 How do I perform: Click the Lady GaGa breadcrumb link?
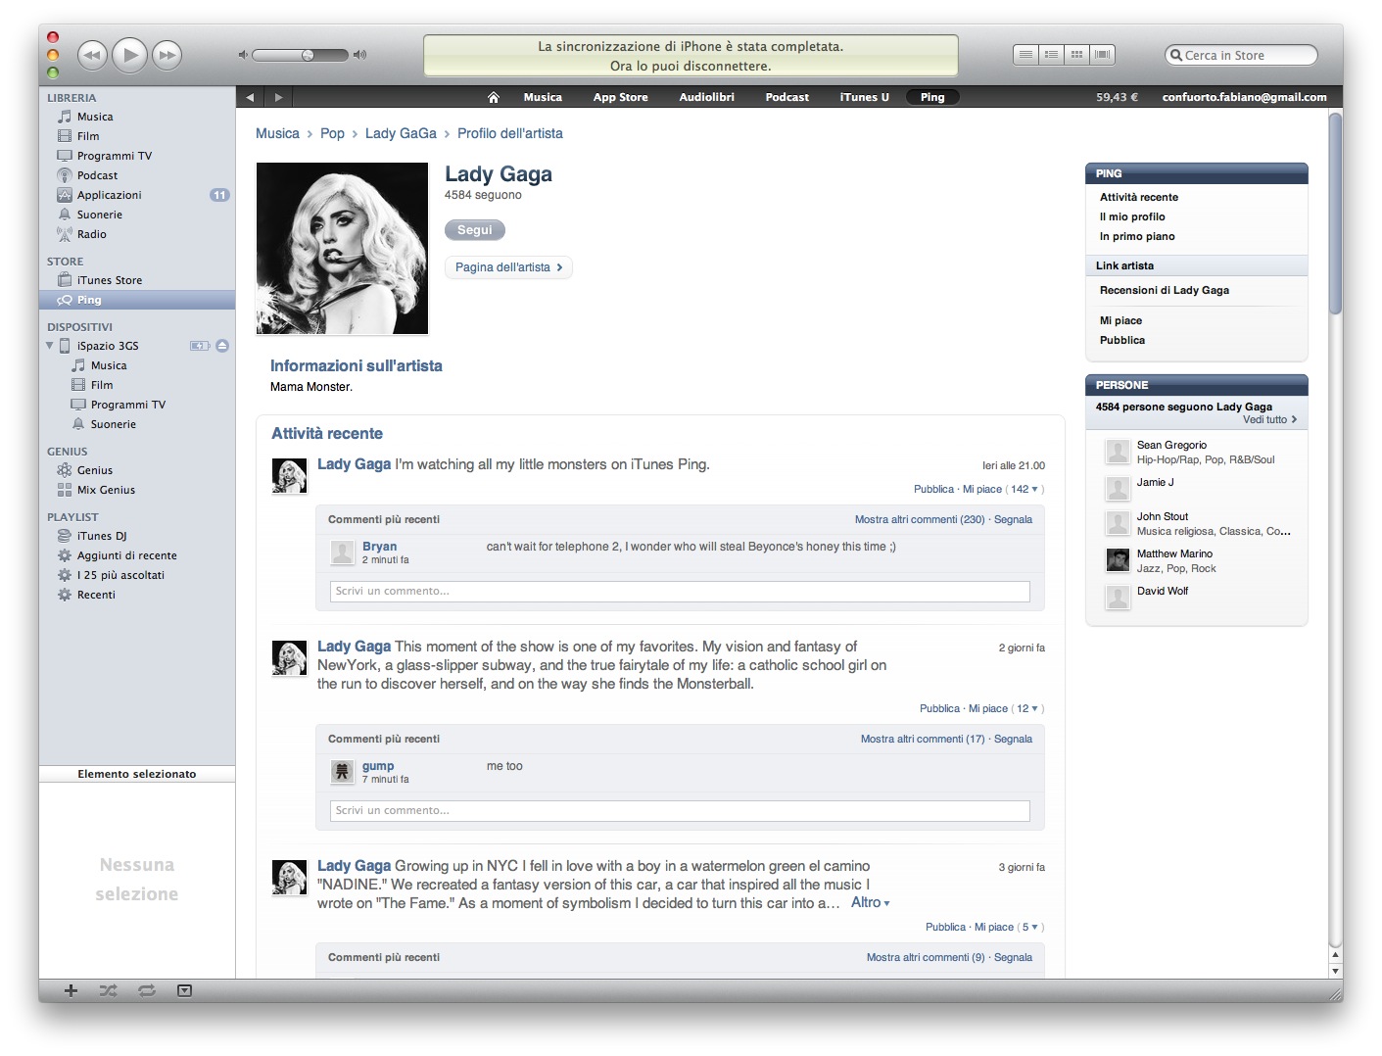click(401, 133)
